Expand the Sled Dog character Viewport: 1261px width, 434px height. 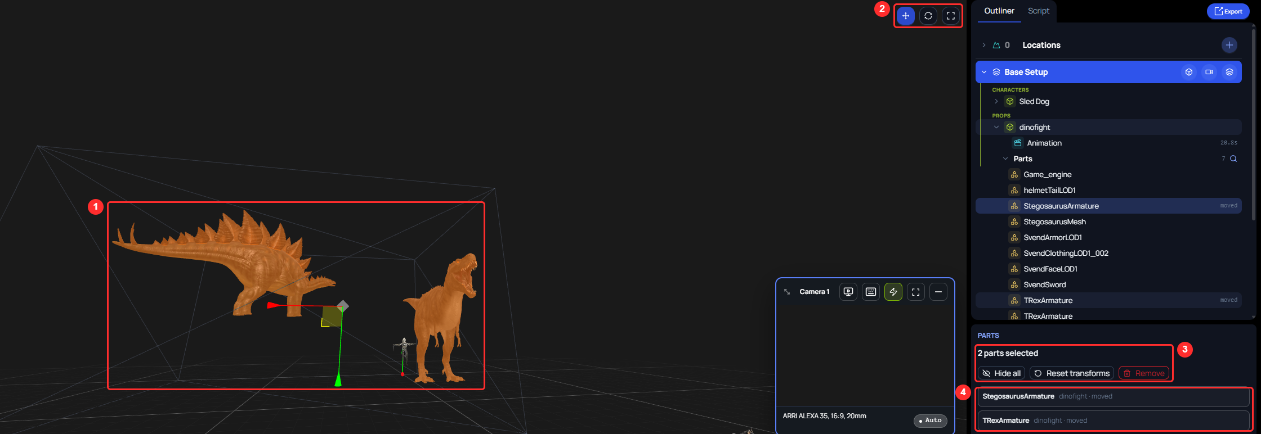(x=996, y=101)
